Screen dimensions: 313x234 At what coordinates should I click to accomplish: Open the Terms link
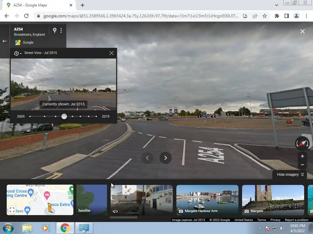click(262, 220)
